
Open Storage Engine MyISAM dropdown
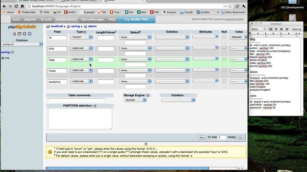(135, 100)
